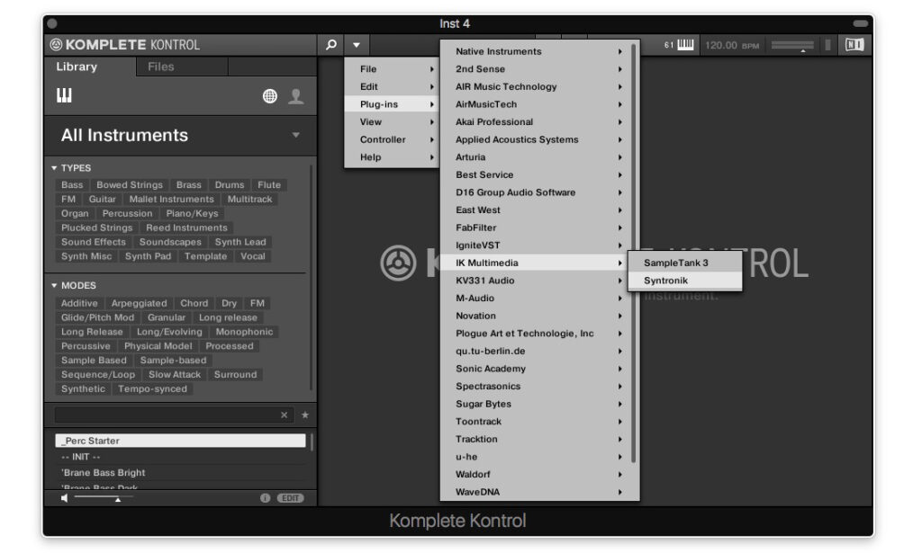The image size is (922, 553).
Task: Click the 61-key keyboard icon in header
Action: click(x=684, y=45)
